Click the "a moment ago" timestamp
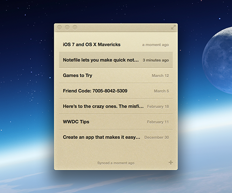 coord(156,45)
